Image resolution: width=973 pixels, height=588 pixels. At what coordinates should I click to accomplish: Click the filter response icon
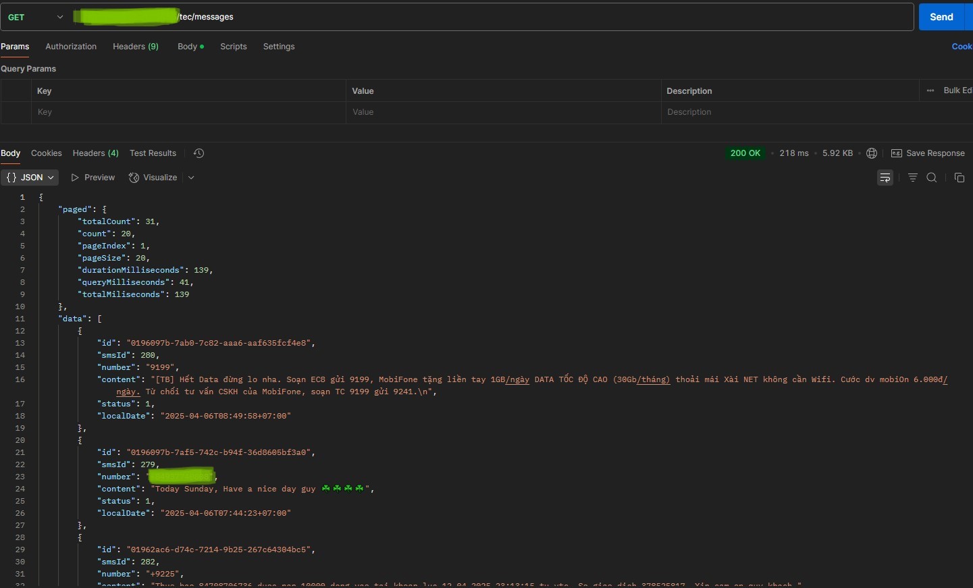[x=912, y=178]
